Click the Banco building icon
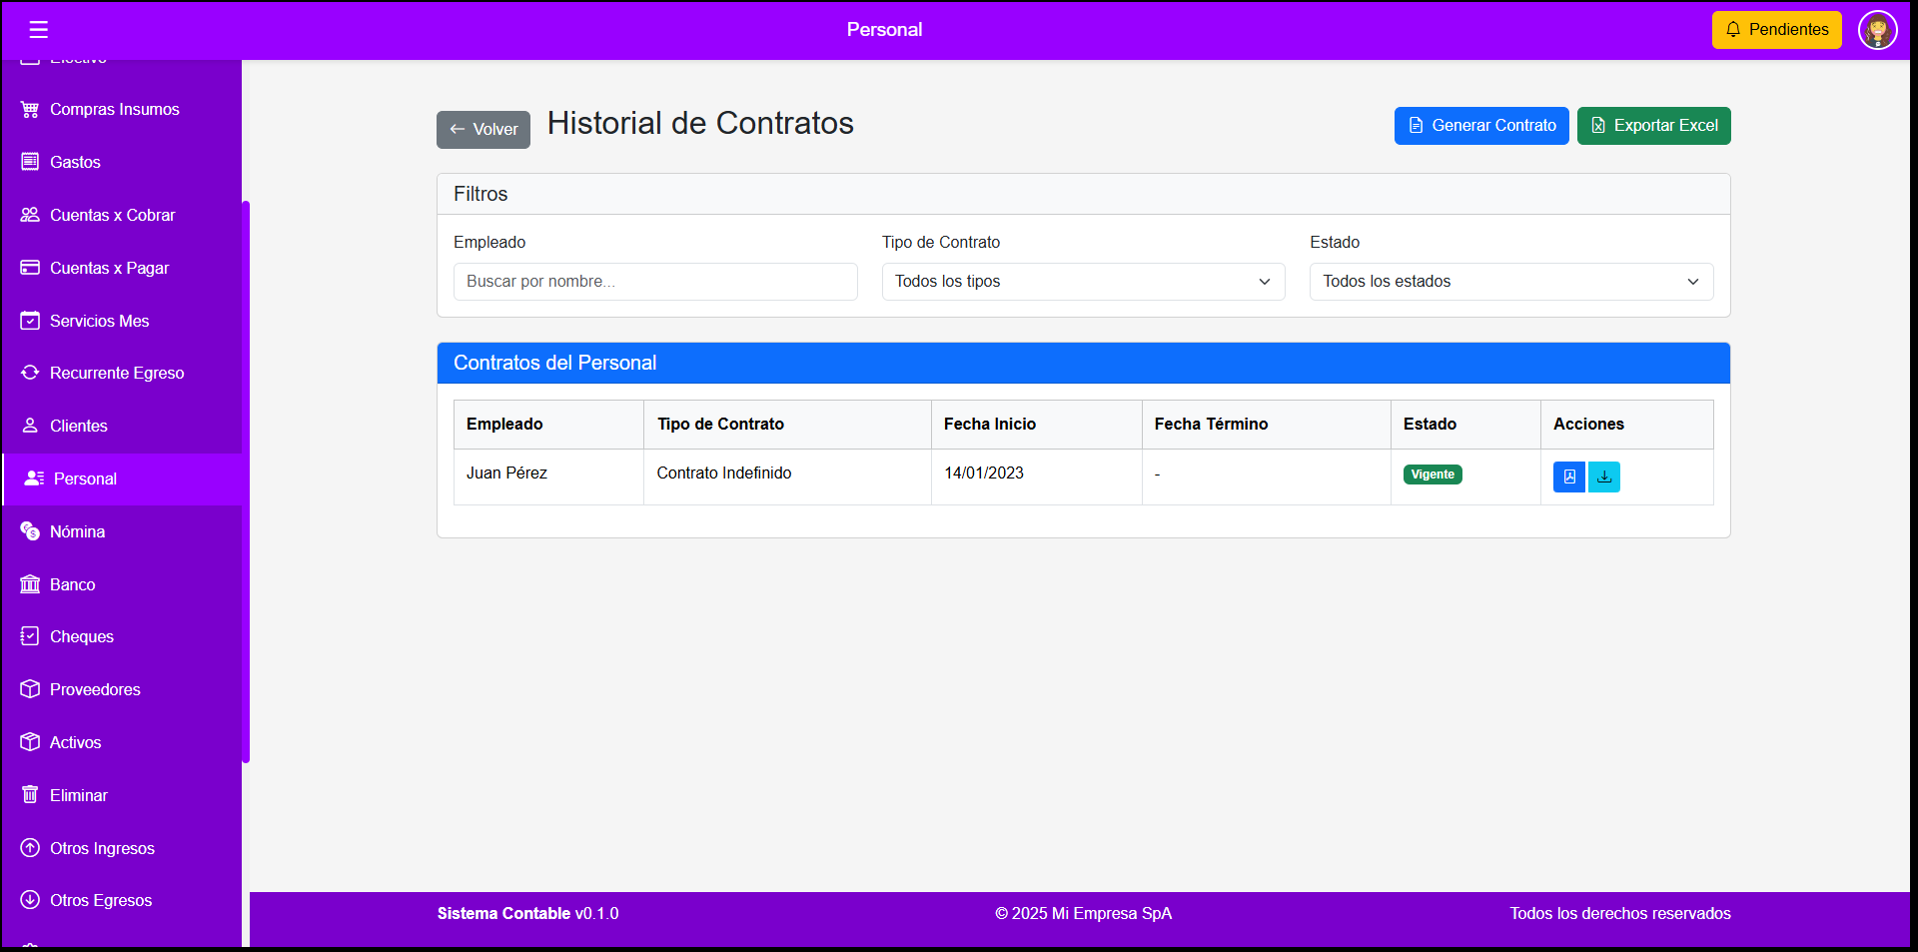 [x=30, y=584]
